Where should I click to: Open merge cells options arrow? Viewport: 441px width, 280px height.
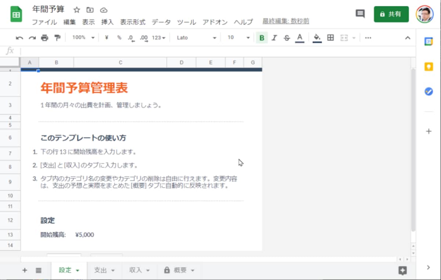coord(354,37)
